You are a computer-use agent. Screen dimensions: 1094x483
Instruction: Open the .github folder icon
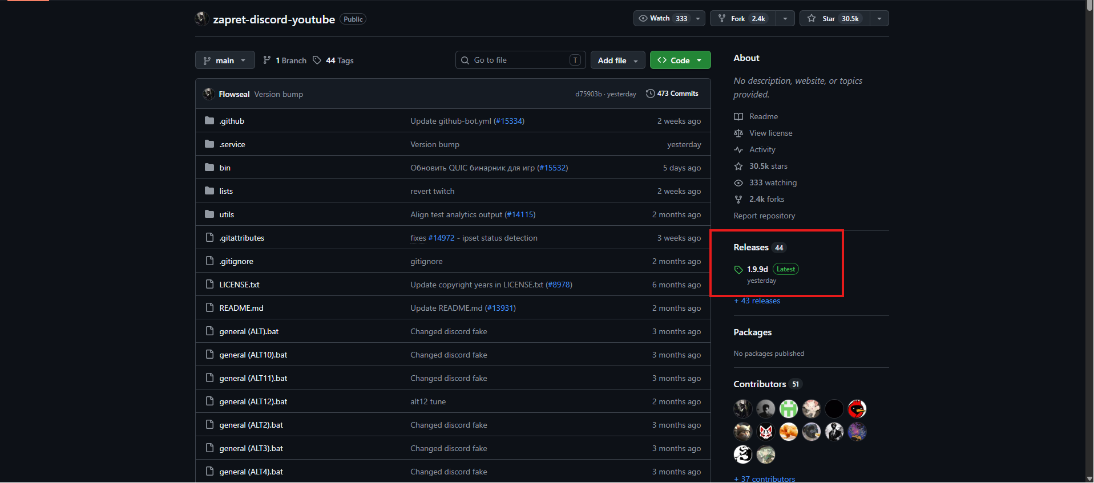point(209,121)
